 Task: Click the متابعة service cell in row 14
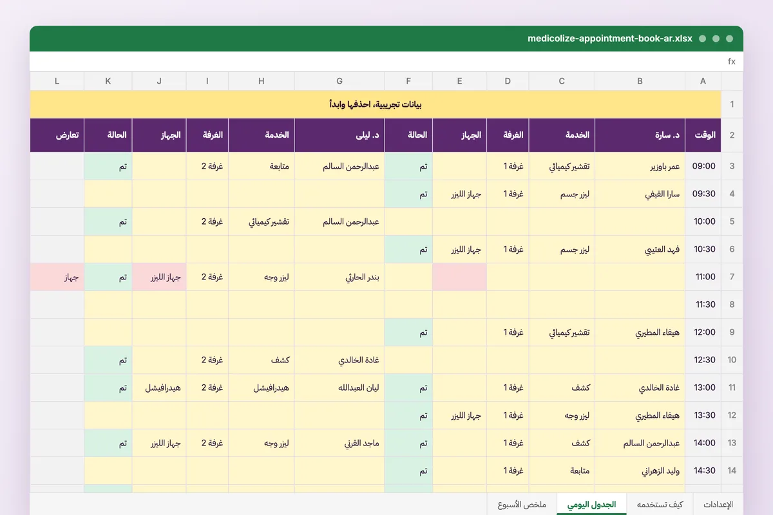562,471
